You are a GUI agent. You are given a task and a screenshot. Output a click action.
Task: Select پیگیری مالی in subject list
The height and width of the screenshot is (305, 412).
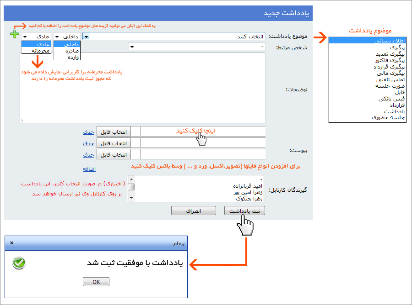(x=367, y=73)
